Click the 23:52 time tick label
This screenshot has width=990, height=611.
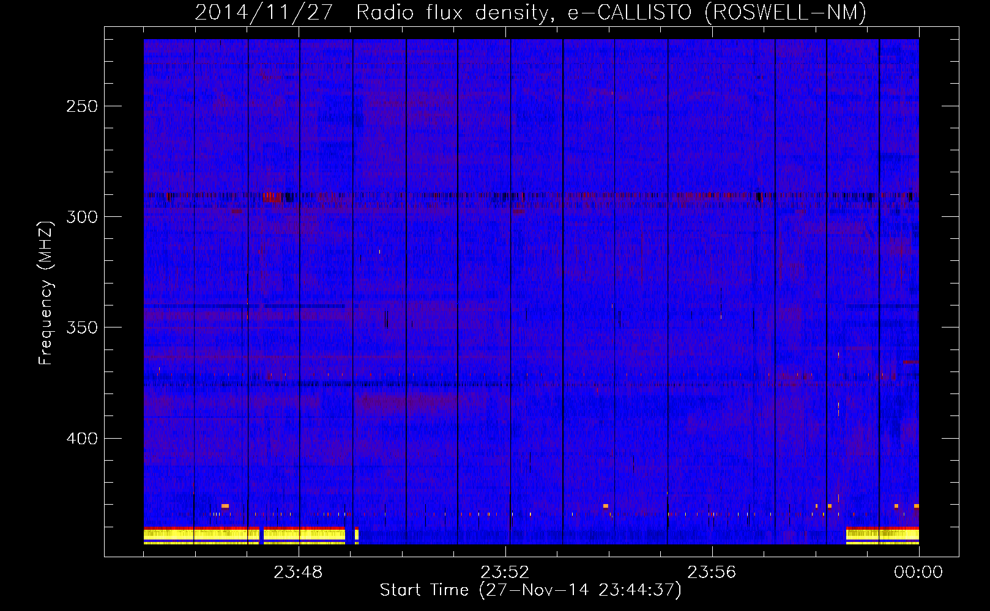click(505, 573)
